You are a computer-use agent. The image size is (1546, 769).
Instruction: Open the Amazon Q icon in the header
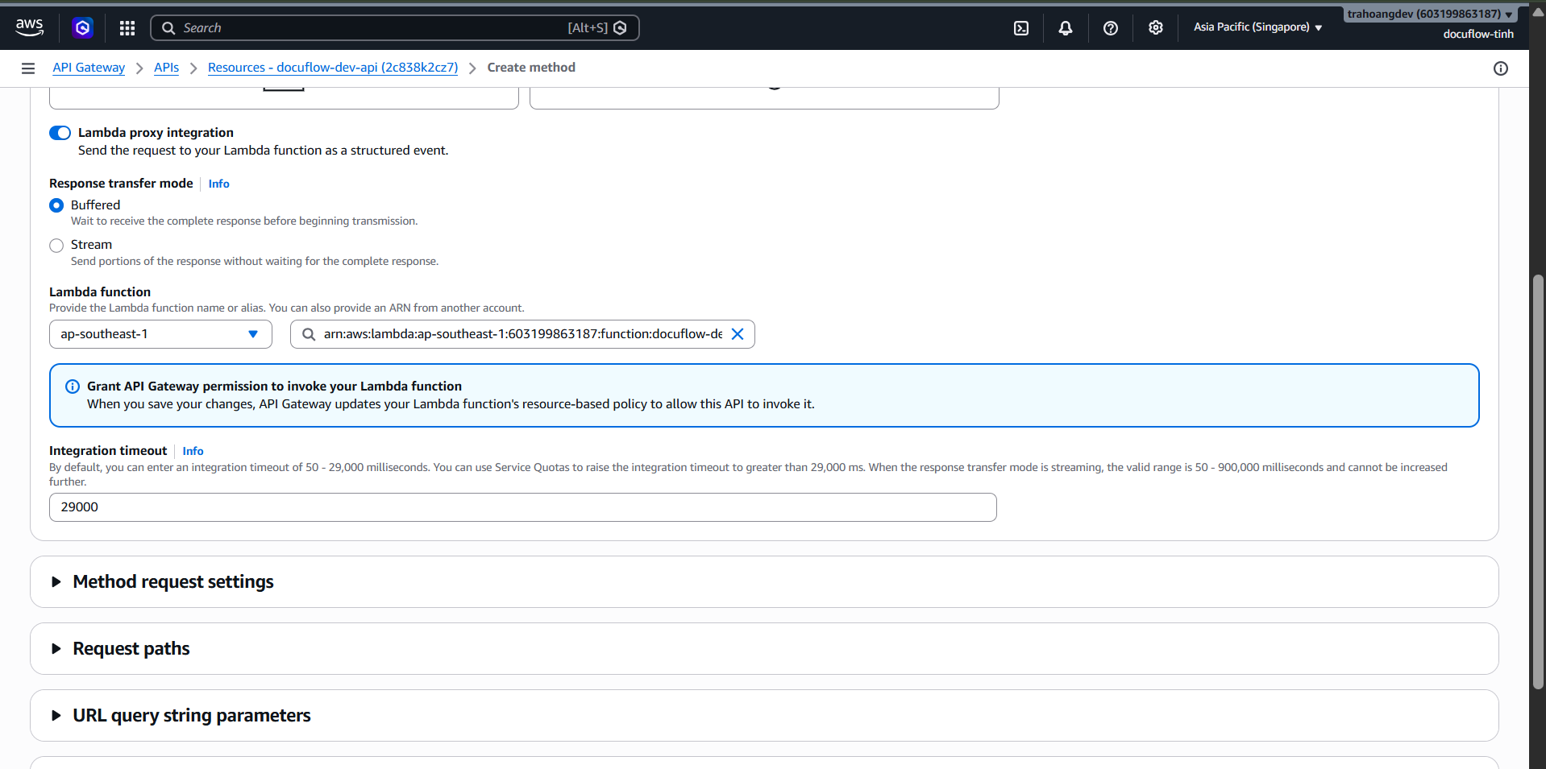(82, 28)
